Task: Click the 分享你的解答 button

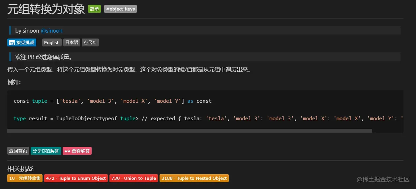Action: point(46,151)
